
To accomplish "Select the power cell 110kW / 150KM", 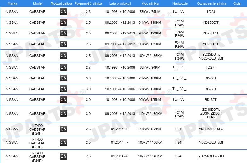I will (x=150, y=114).
